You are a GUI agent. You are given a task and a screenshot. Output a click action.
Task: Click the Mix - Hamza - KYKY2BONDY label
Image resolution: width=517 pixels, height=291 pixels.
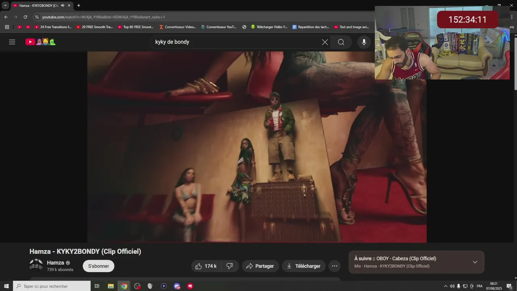[x=392, y=266]
